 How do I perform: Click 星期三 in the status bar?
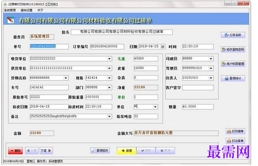pyautogui.click(x=31, y=161)
